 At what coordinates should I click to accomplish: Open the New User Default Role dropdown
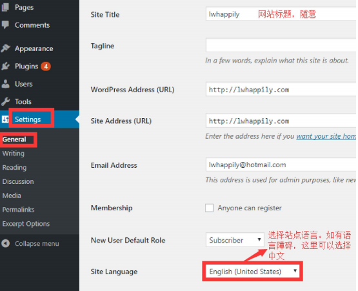235,240
